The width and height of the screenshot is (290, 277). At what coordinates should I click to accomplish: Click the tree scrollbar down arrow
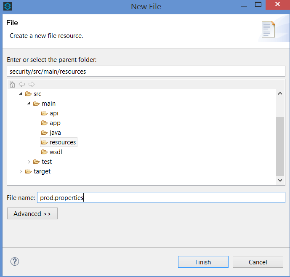coord(280,180)
